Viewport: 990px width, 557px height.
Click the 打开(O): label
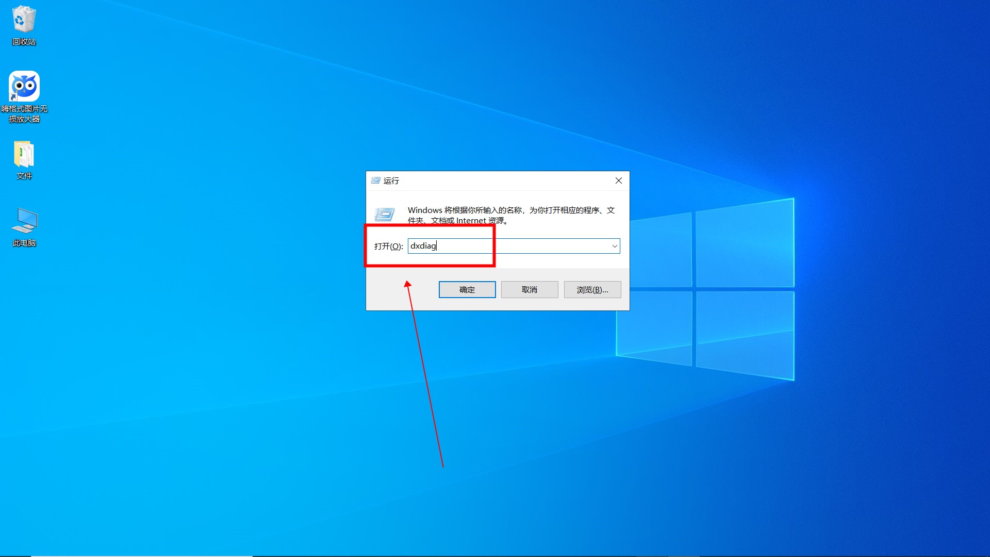(x=388, y=246)
